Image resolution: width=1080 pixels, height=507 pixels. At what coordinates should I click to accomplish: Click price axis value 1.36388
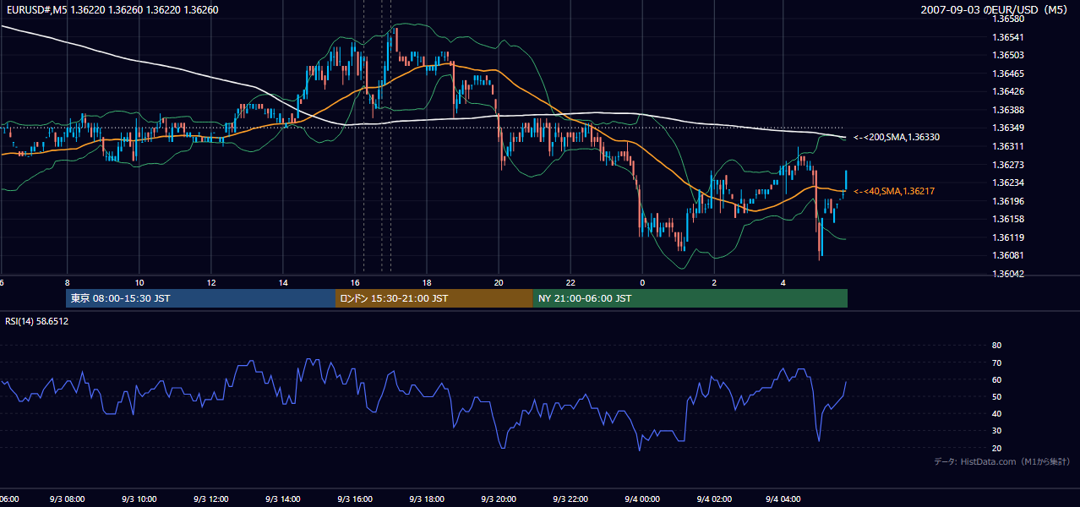(1007, 110)
